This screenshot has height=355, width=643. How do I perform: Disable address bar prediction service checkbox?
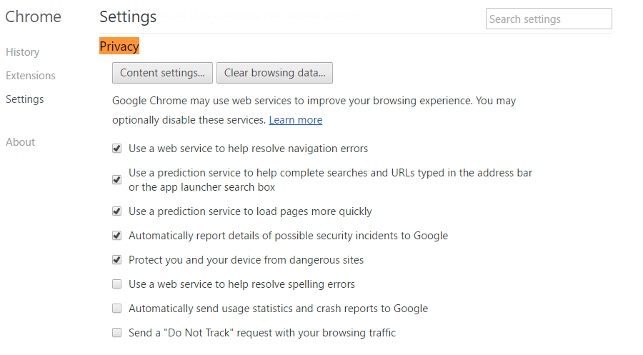117,180
